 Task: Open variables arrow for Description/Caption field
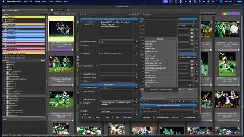[136, 22]
